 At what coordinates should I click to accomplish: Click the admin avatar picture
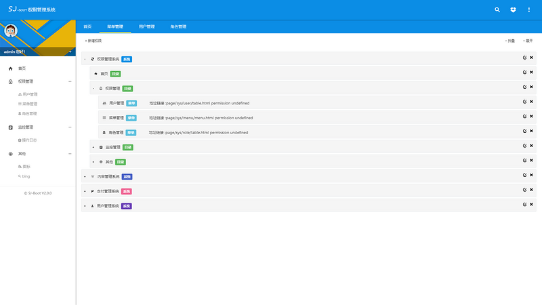11,30
